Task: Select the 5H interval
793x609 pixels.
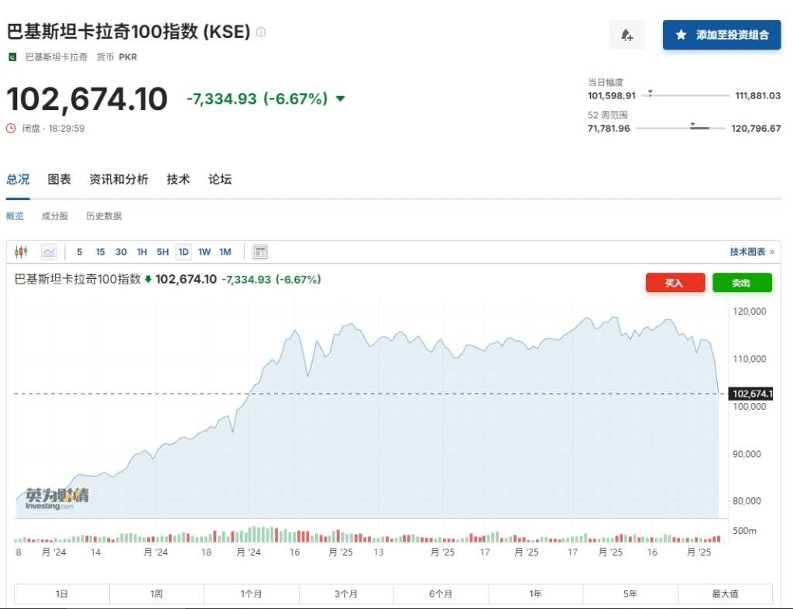Action: [x=163, y=252]
